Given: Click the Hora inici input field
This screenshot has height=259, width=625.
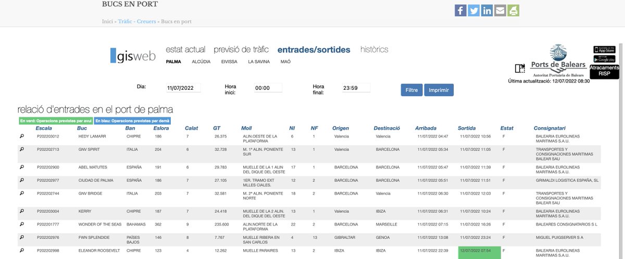Looking at the screenshot, I should point(268,88).
